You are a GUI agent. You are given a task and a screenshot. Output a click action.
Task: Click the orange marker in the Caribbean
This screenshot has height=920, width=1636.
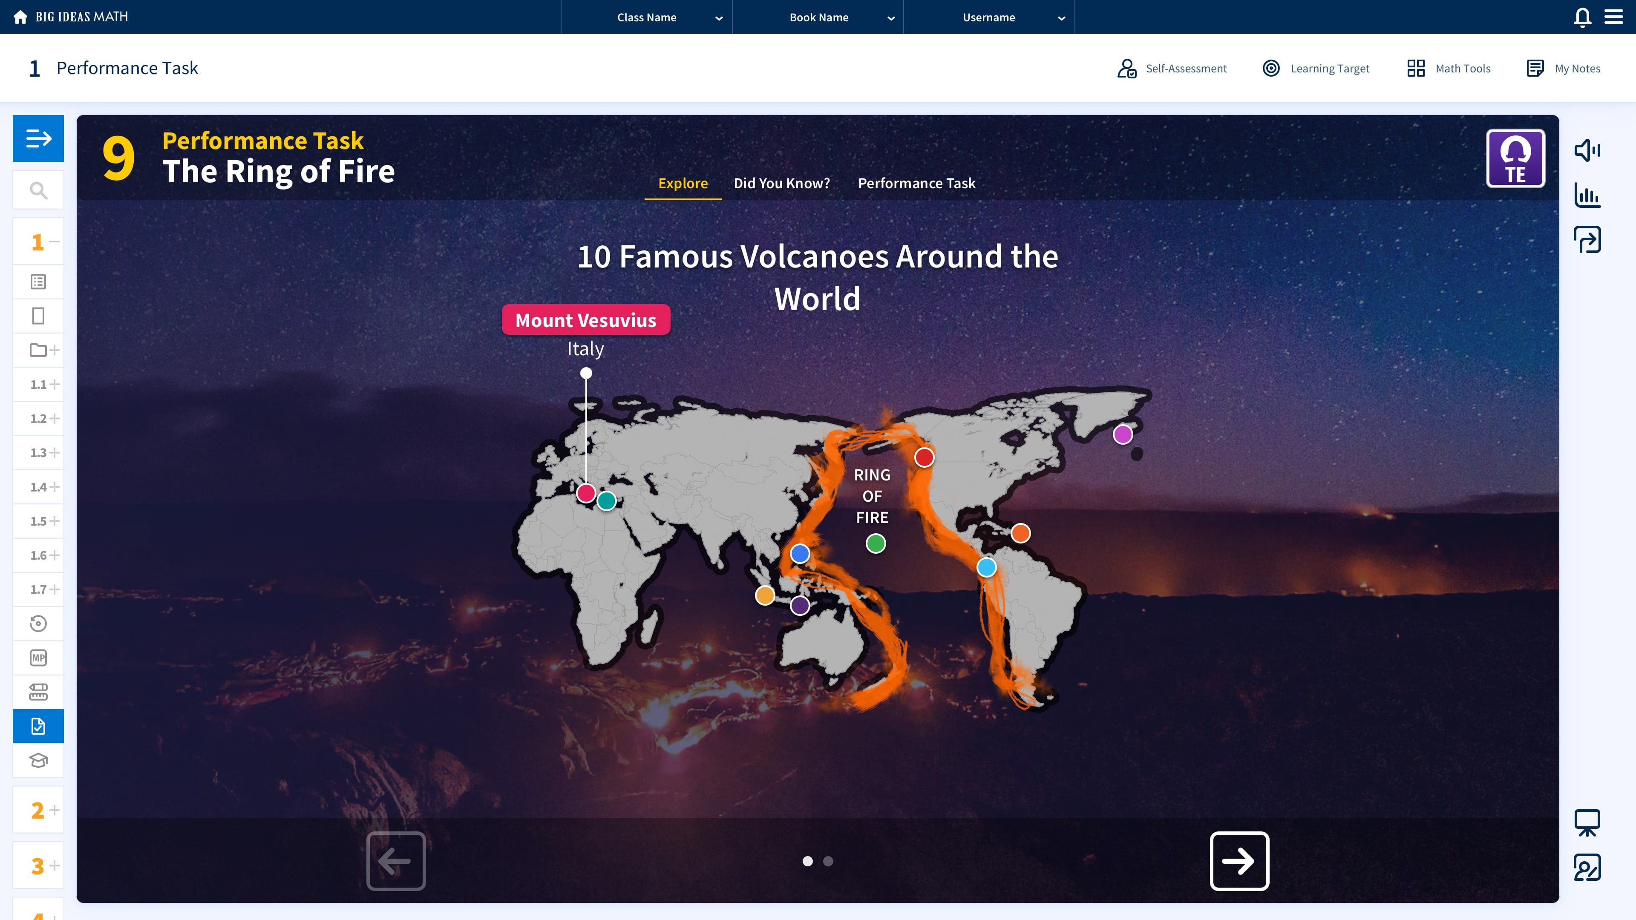click(1021, 533)
